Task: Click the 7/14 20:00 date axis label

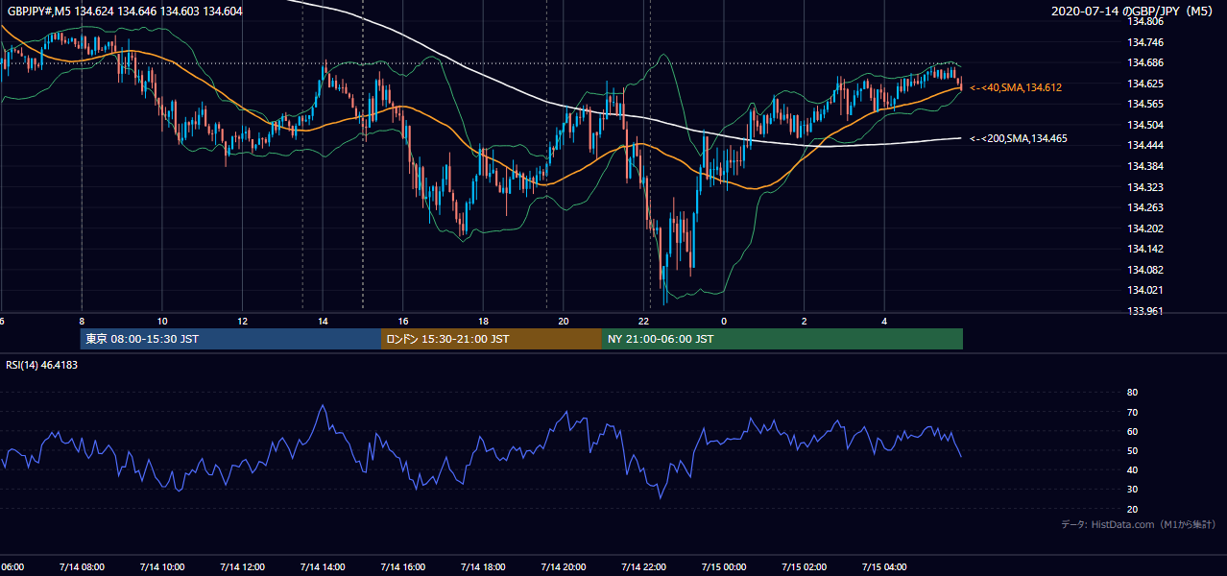Action: tap(564, 567)
